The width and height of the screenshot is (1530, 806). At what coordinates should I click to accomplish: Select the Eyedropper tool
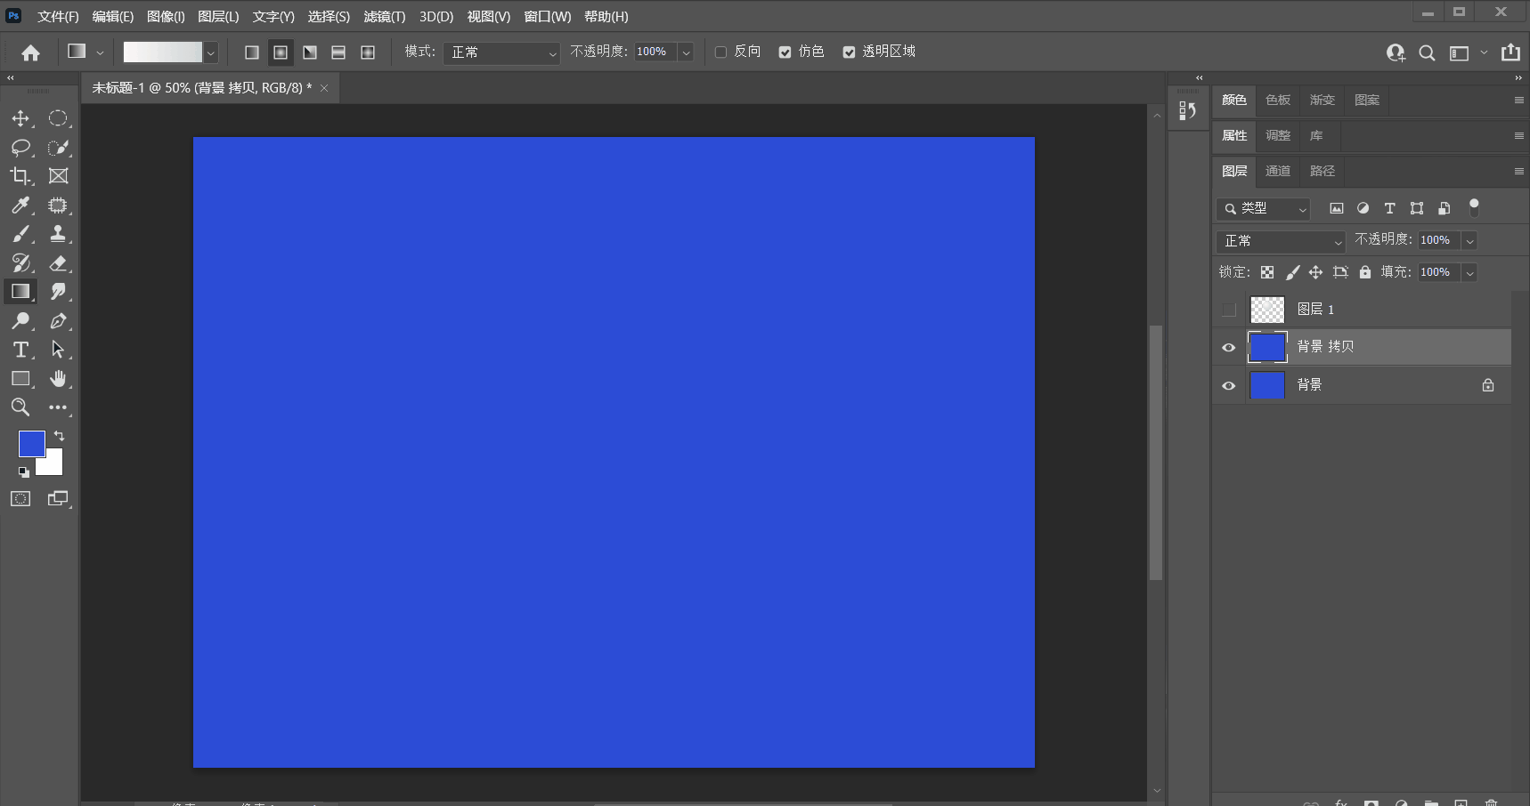[x=20, y=206]
